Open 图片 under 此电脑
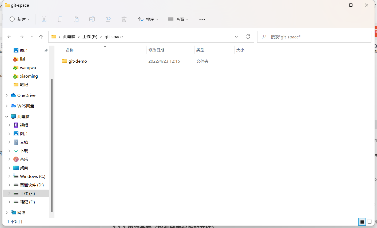The image size is (377, 228). click(x=24, y=134)
